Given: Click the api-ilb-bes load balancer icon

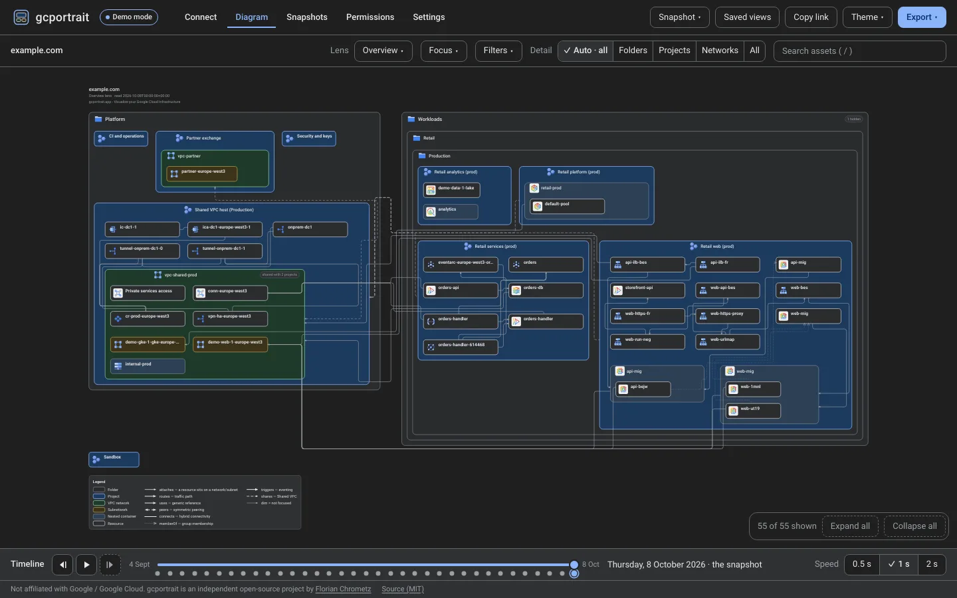Looking at the screenshot, I should point(618,264).
